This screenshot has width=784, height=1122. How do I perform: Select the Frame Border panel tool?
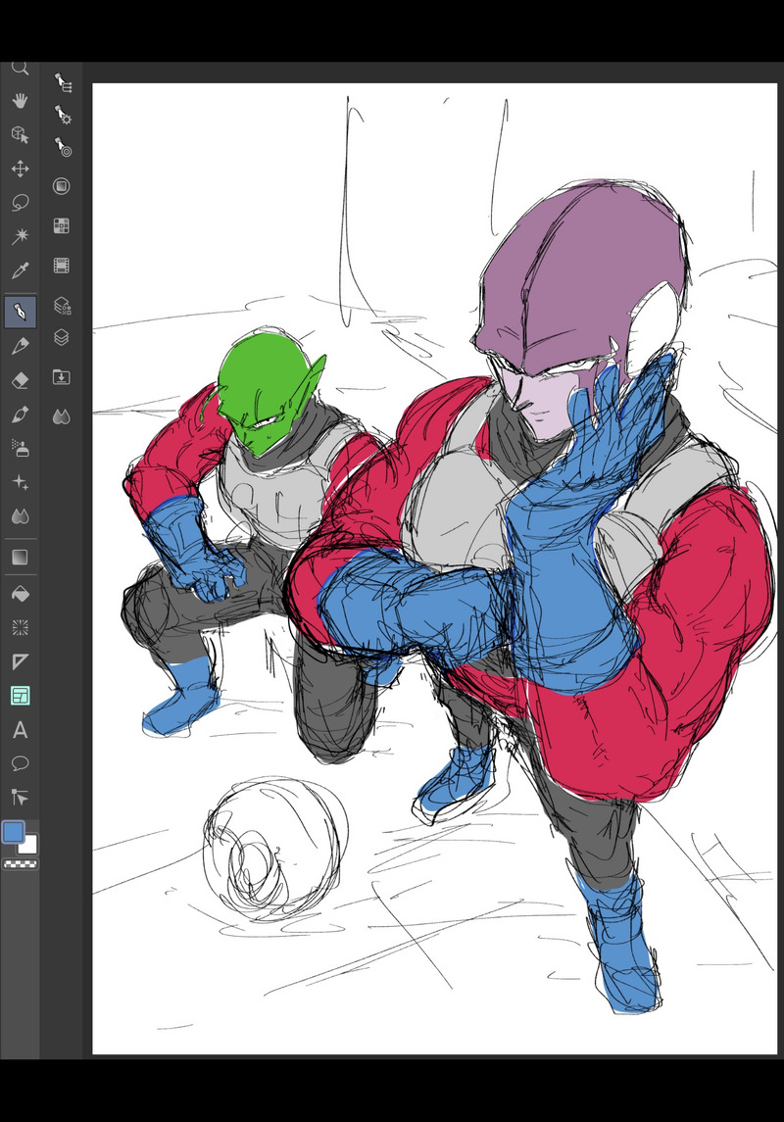pos(20,696)
